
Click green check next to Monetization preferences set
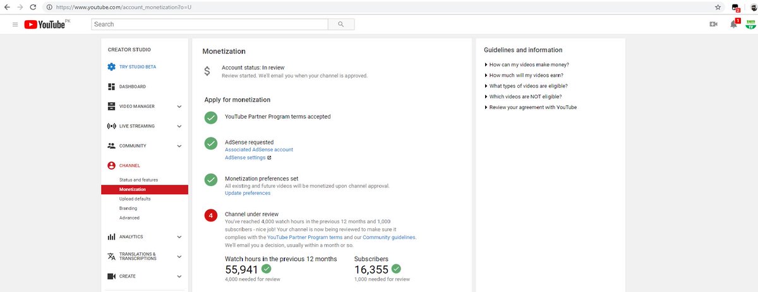(x=211, y=180)
